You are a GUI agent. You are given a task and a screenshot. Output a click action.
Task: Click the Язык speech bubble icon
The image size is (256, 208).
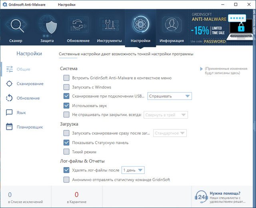tap(9, 113)
